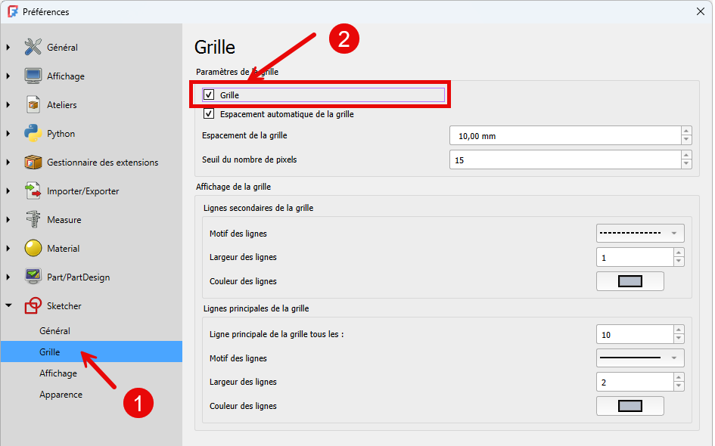
Task: Click the main grid line interval field
Action: 634,334
